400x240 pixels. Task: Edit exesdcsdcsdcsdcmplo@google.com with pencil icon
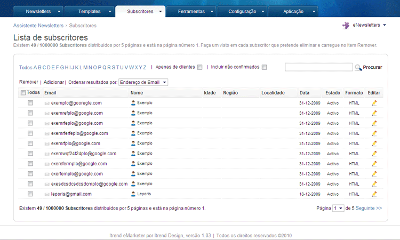point(374,184)
